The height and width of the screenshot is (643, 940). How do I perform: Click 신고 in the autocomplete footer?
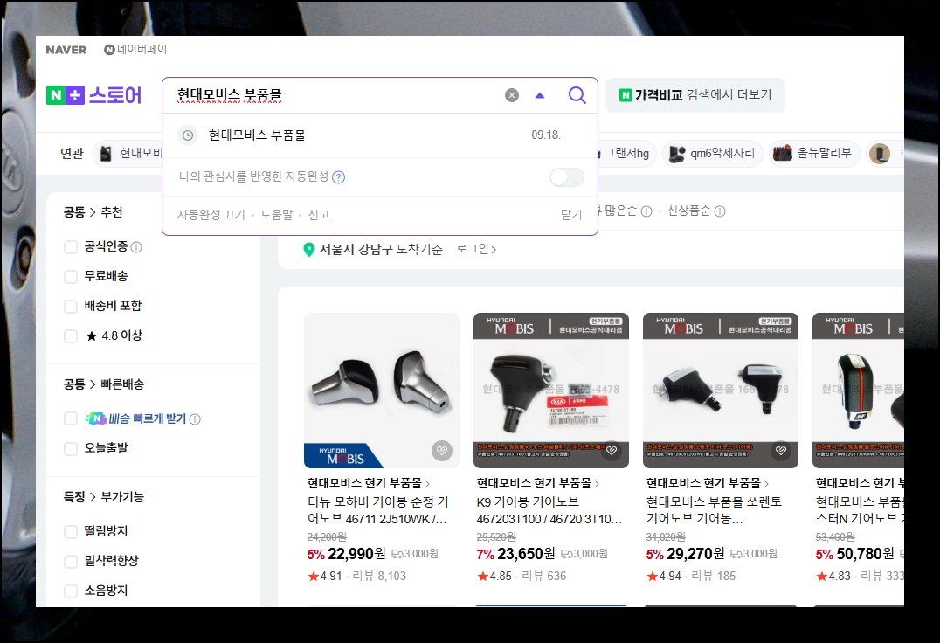[318, 215]
